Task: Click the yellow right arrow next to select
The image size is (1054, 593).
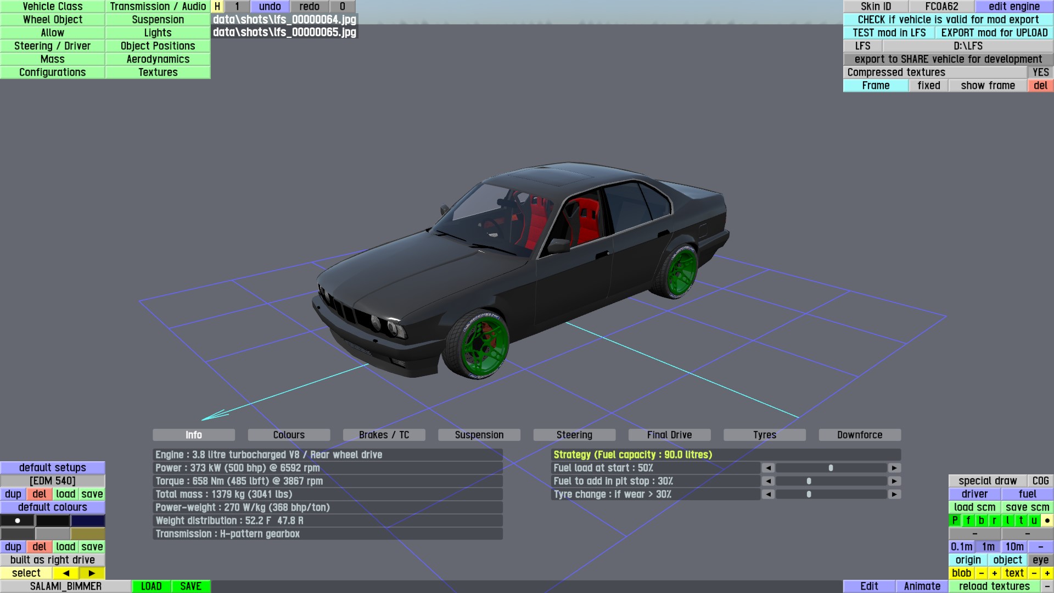Action: pyautogui.click(x=92, y=573)
